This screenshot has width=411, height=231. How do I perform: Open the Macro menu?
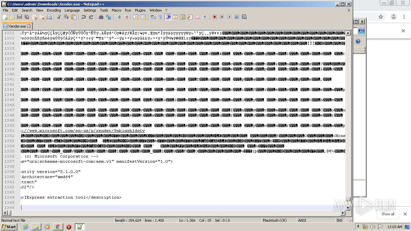point(117,10)
